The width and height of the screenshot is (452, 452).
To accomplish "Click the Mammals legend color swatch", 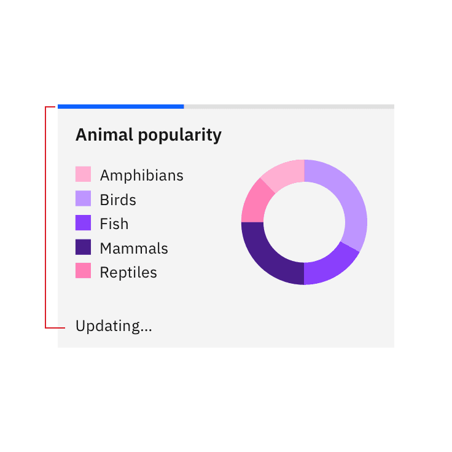I will 83,247.
